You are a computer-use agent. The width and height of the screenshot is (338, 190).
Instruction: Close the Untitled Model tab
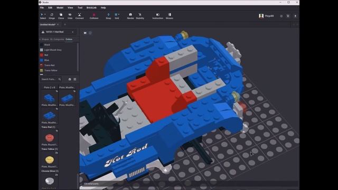click(x=58, y=25)
